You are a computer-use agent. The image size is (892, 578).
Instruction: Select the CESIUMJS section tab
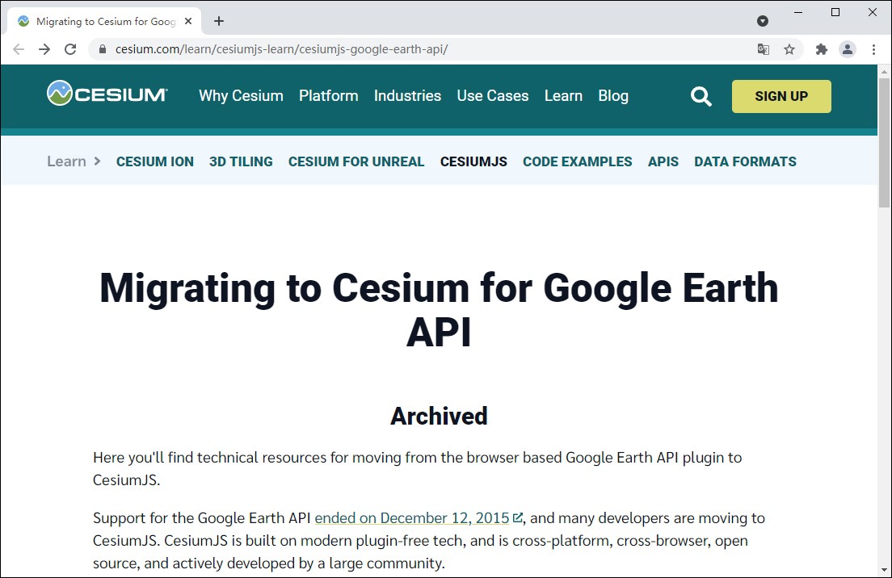click(x=473, y=161)
